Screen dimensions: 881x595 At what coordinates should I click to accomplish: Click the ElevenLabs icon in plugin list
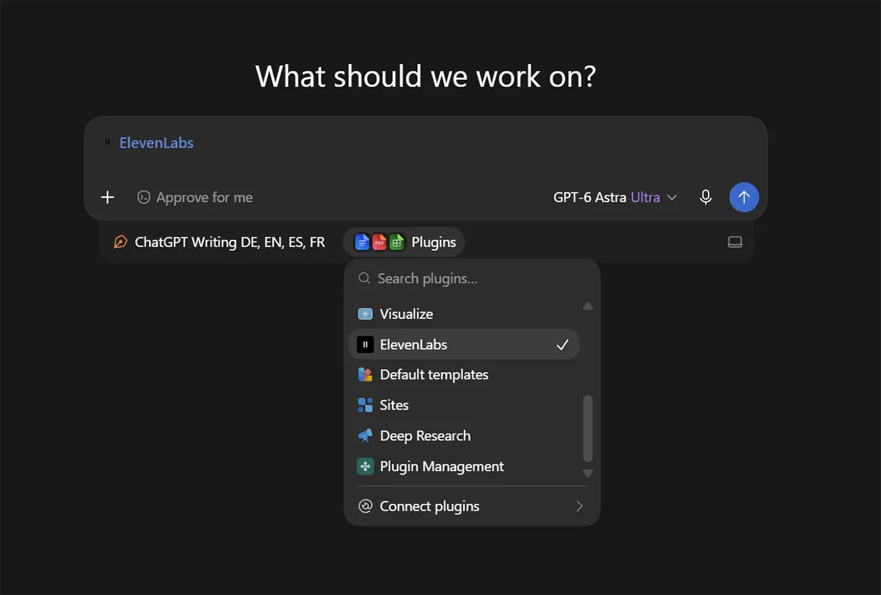[x=365, y=345]
